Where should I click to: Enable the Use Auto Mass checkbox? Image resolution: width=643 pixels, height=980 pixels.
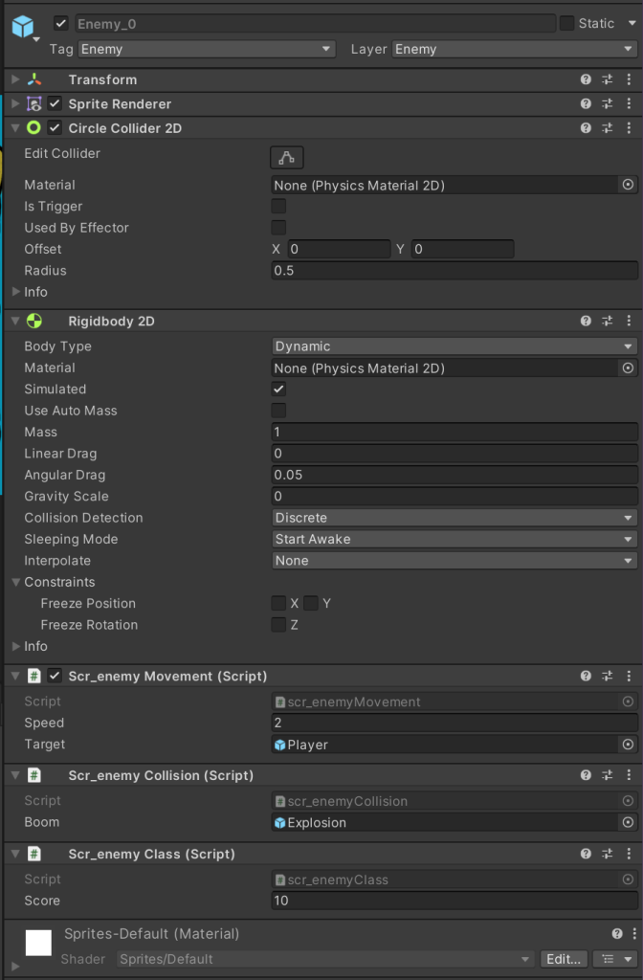tap(278, 411)
